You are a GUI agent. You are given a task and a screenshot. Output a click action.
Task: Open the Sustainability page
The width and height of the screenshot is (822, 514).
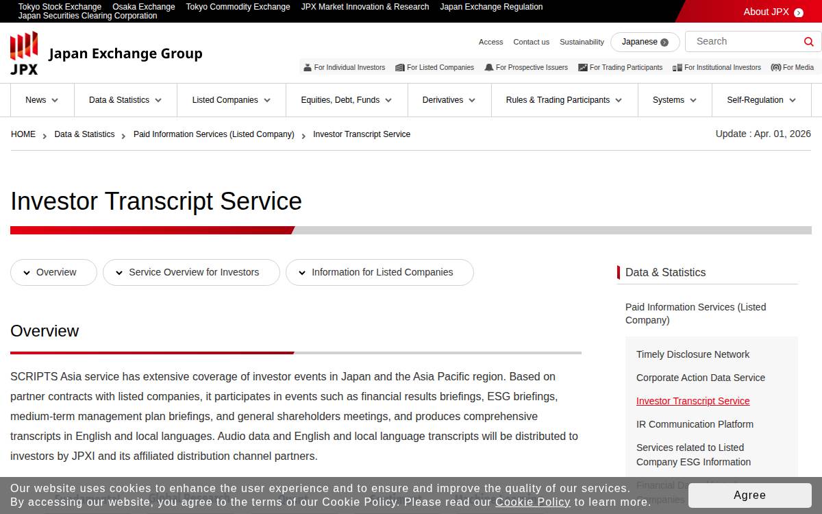582,42
